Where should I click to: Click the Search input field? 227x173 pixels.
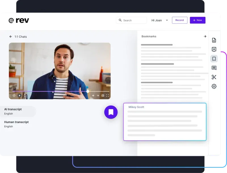131,20
